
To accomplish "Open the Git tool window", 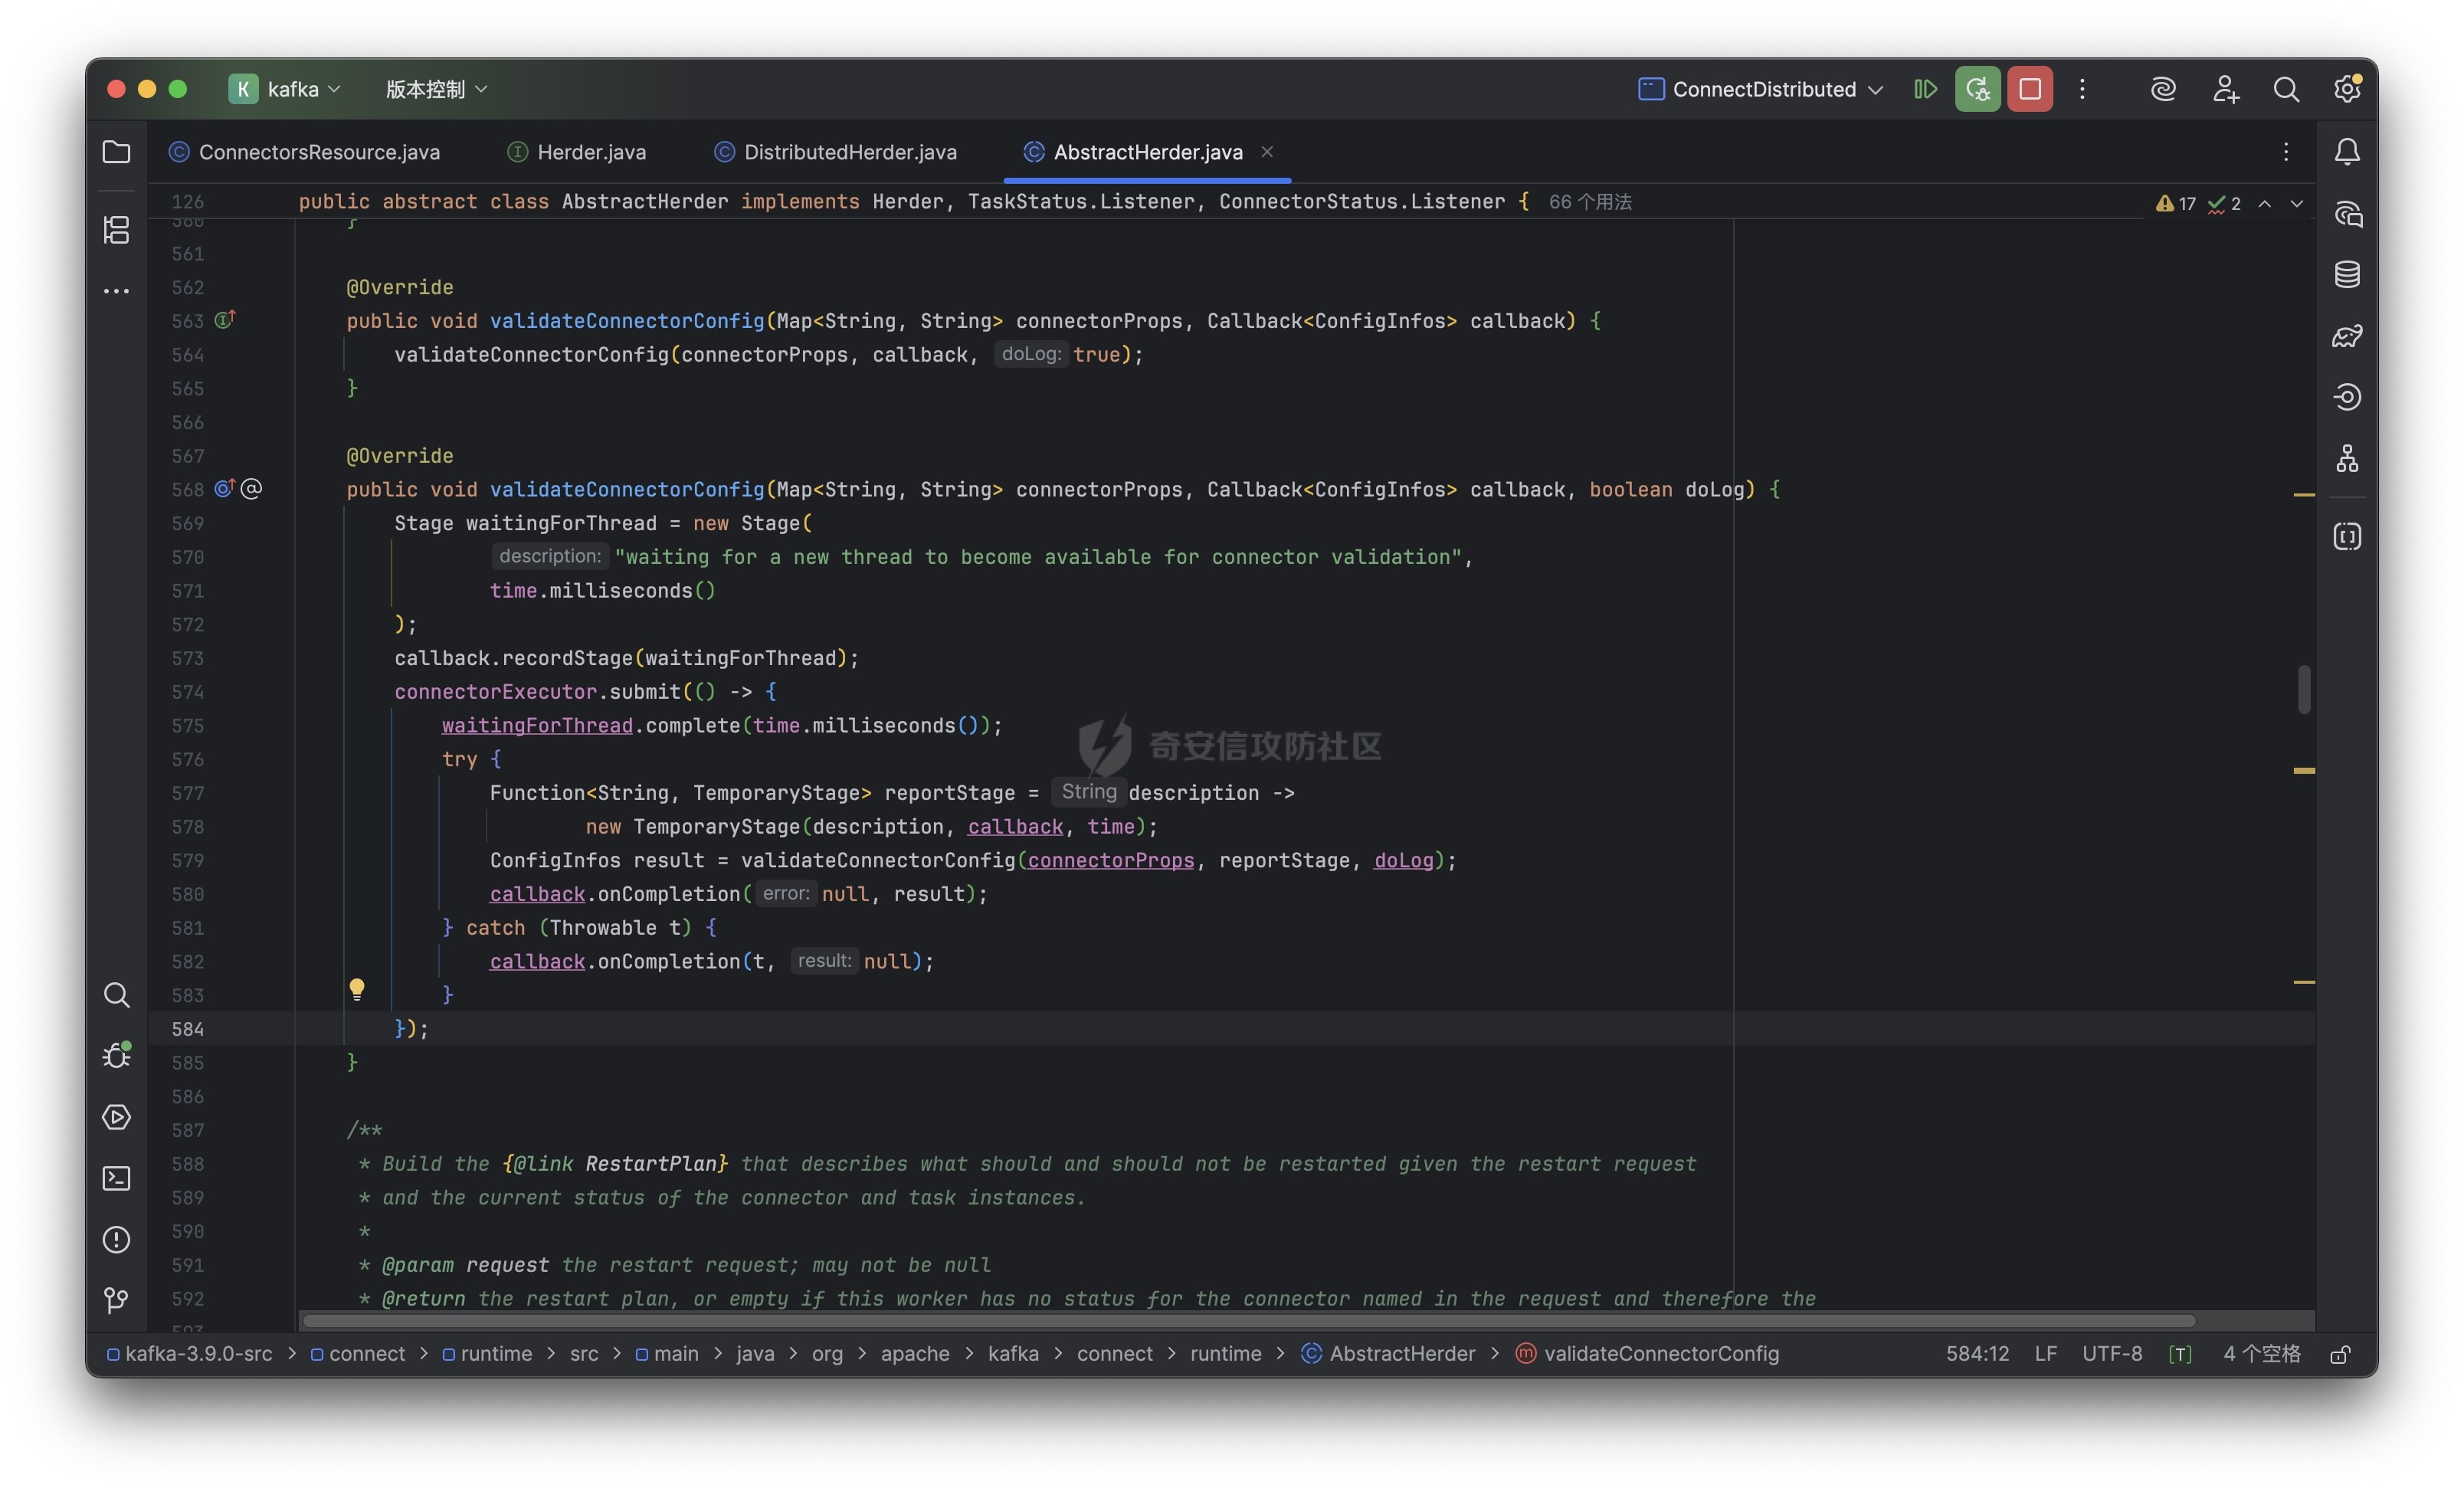I will [x=117, y=1300].
